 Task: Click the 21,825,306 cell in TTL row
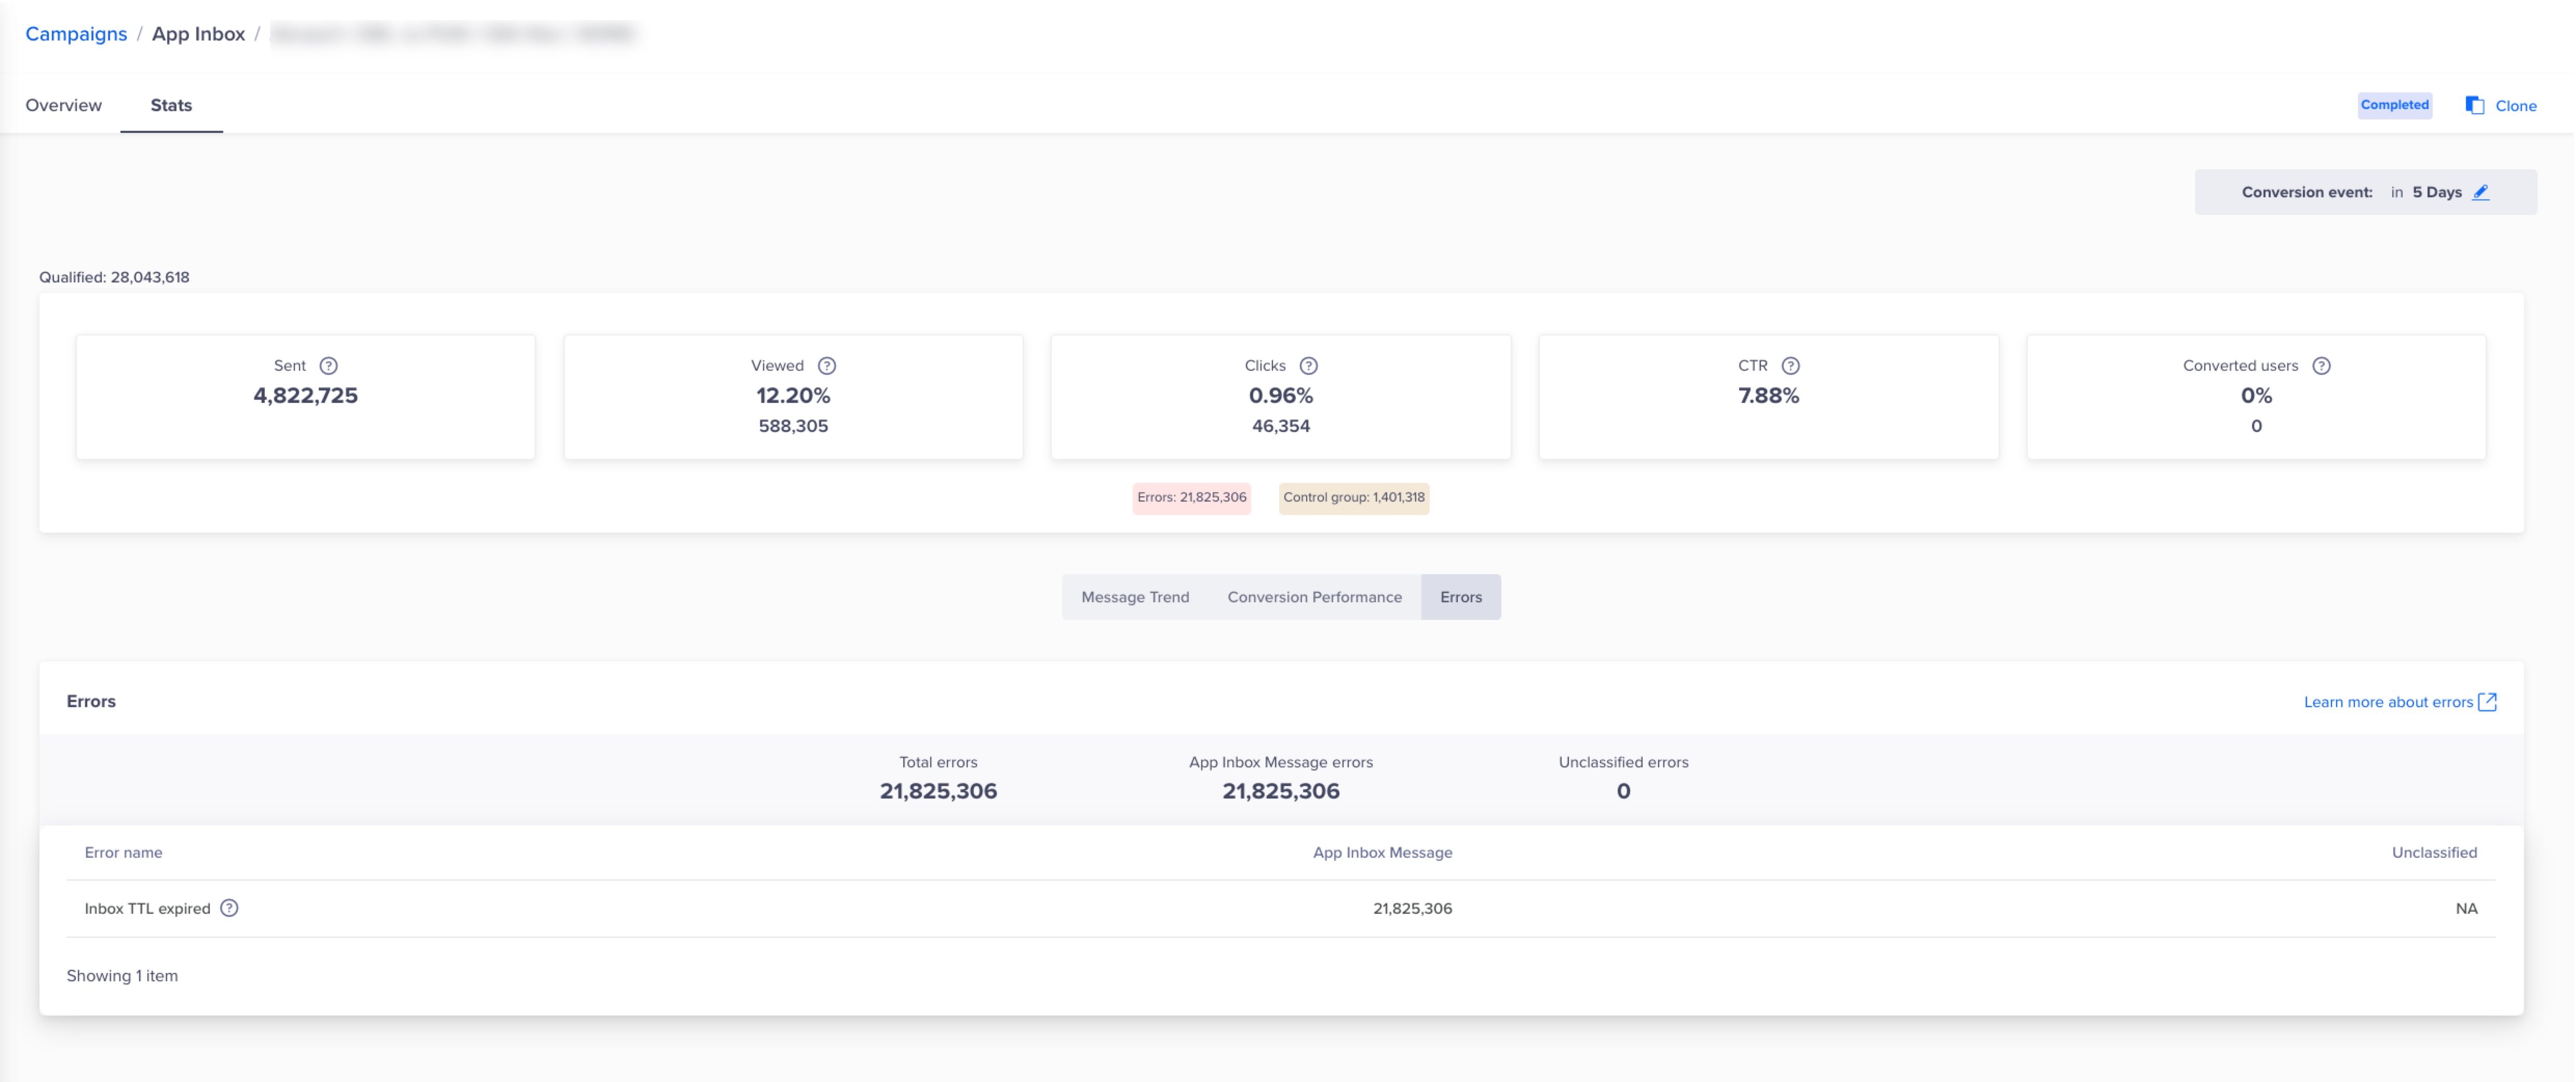[1412, 909]
